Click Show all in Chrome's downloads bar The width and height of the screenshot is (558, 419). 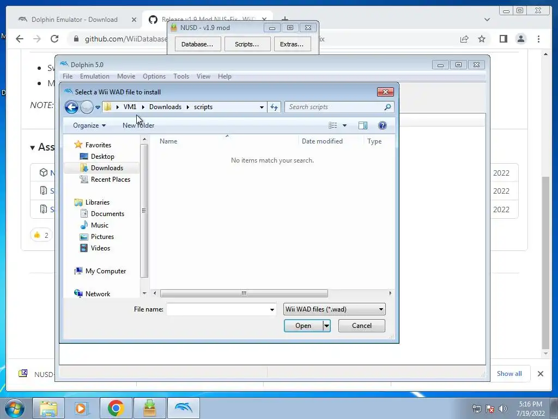[510, 373]
